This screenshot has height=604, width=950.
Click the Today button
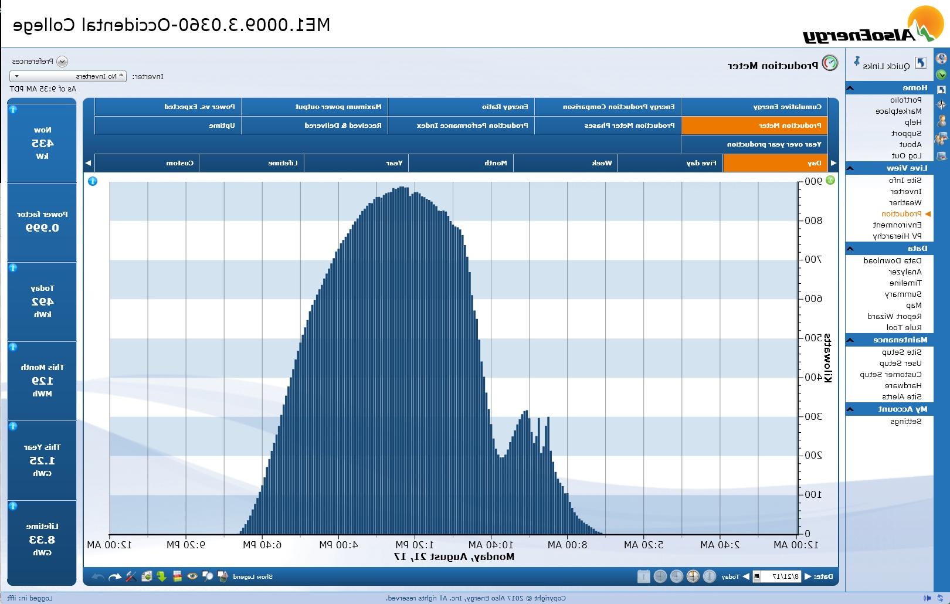pos(730,577)
